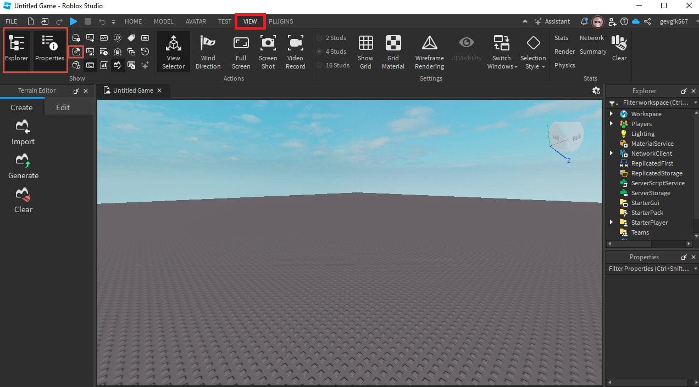Expand the Workspace tree node
This screenshot has height=387, width=699.
coord(611,114)
